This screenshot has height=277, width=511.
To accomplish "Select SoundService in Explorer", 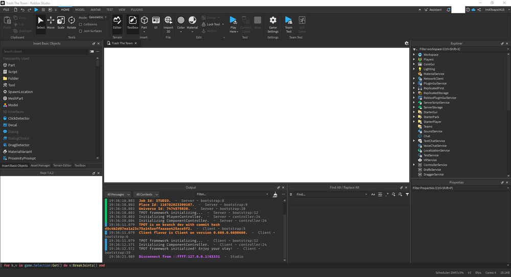I will point(433,131).
